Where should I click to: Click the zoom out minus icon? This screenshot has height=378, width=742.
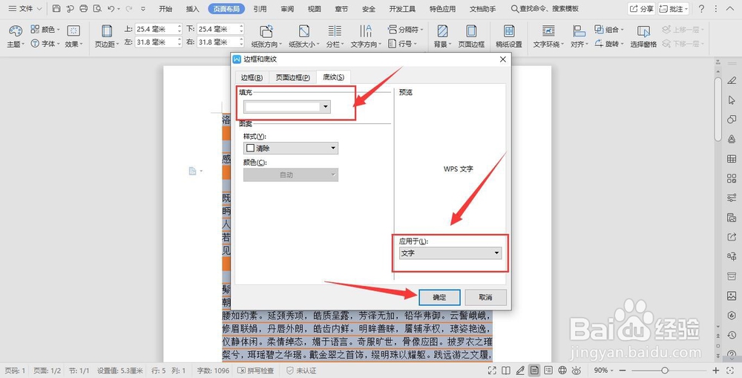click(x=623, y=371)
